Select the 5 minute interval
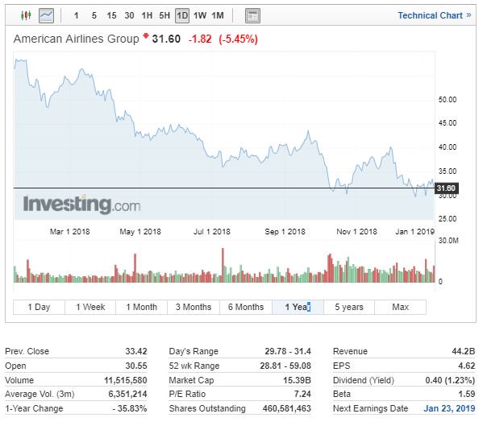 (94, 15)
